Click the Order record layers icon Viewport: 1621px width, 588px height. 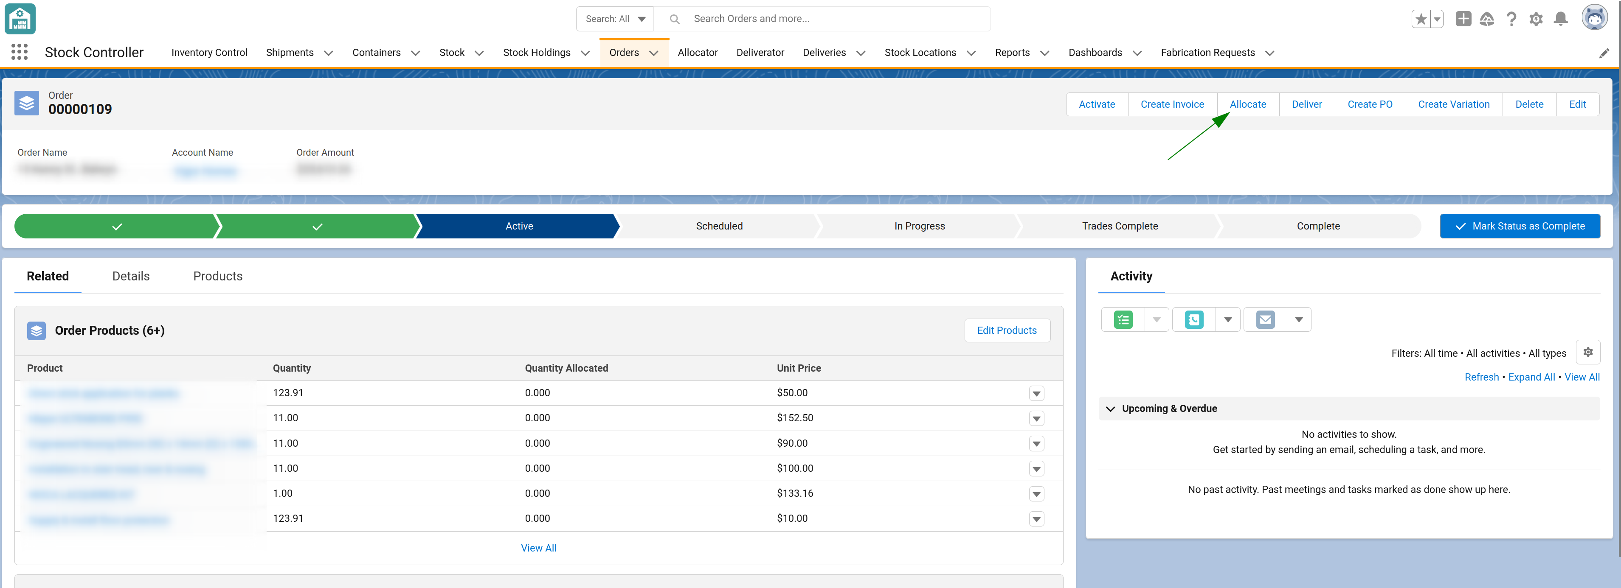tap(27, 103)
